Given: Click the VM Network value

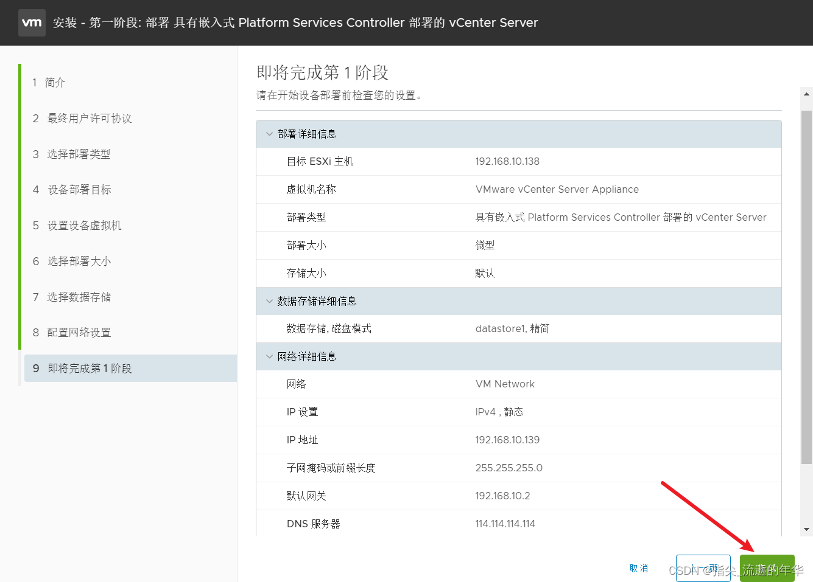Looking at the screenshot, I should coord(505,384).
